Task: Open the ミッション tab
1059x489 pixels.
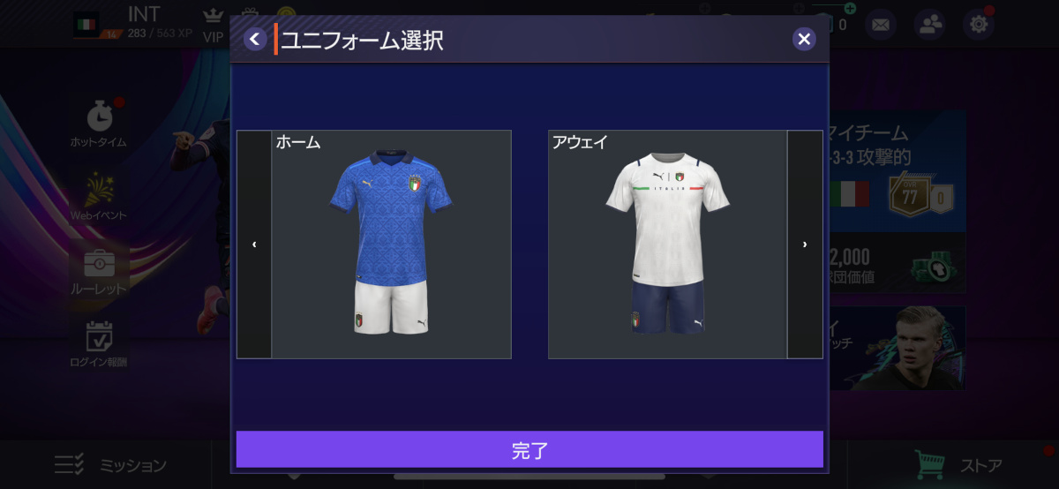Action: (x=110, y=464)
